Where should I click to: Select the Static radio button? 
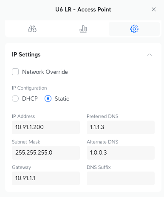[48, 98]
